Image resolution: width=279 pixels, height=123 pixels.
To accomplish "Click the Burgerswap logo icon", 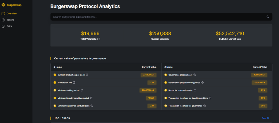I will 3,5.
